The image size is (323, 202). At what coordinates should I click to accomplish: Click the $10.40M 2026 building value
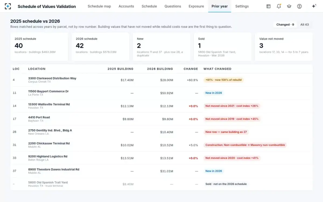pos(167,132)
